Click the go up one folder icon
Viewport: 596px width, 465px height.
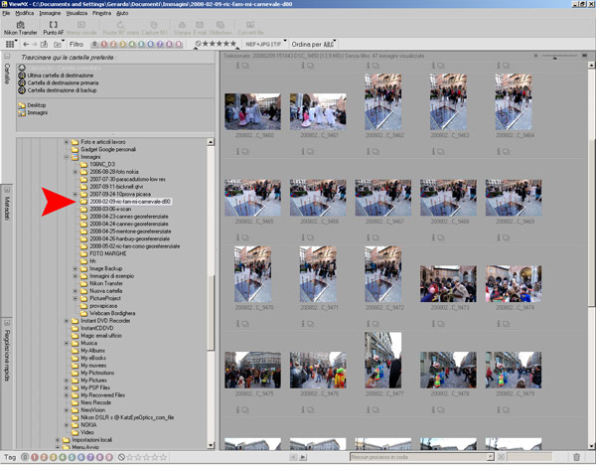[x=44, y=44]
